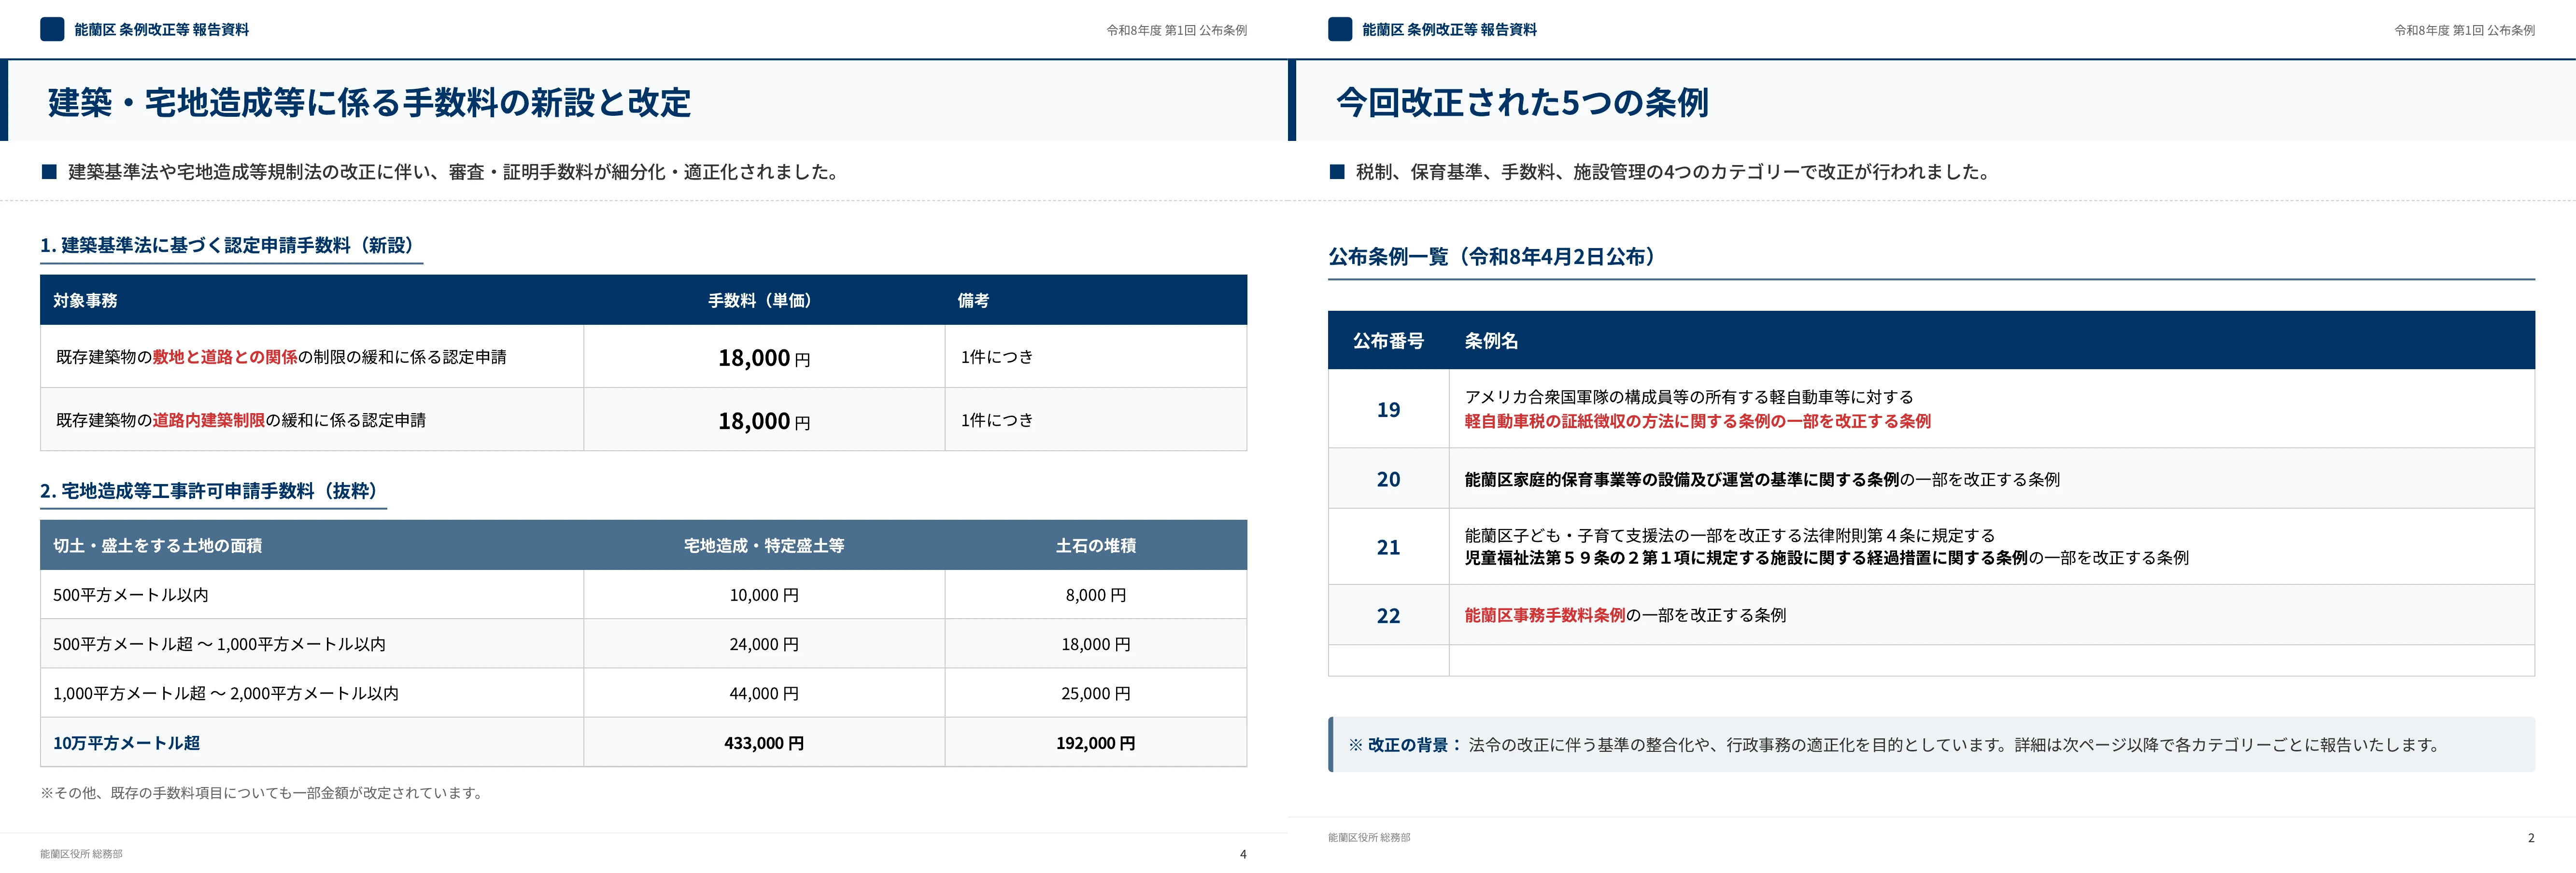
Task: Click the 8,000 円 cell
Action: pyautogui.click(x=1096, y=595)
